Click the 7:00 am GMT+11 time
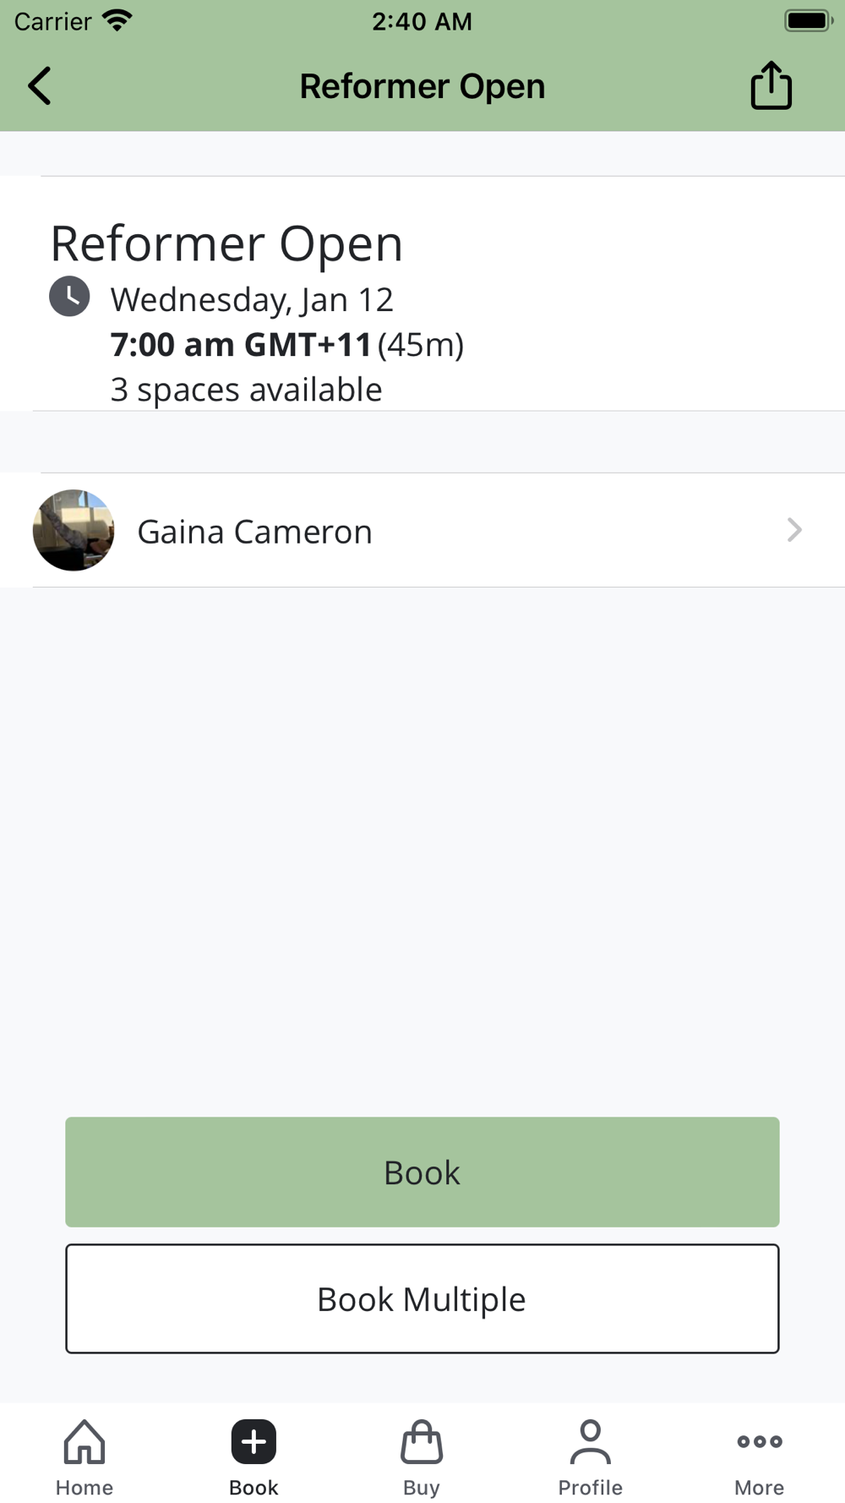This screenshot has width=845, height=1503. 241,345
